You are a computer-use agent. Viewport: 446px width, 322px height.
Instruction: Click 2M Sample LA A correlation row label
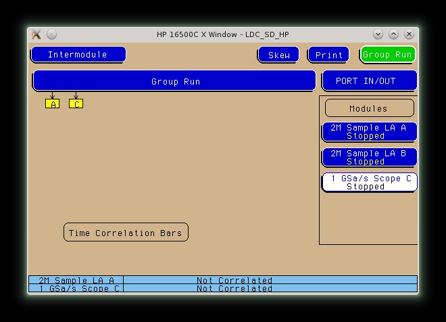tap(76, 280)
